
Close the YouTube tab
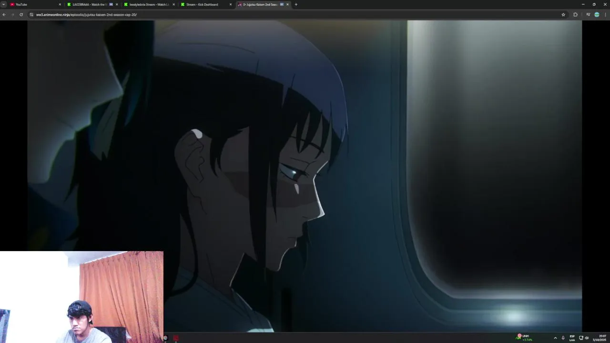click(x=60, y=4)
